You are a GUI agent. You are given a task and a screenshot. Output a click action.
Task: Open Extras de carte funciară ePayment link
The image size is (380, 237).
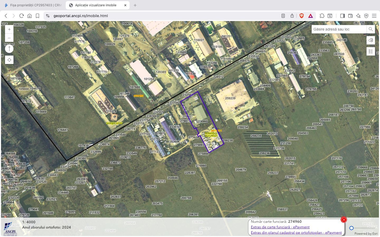[x=280, y=227]
